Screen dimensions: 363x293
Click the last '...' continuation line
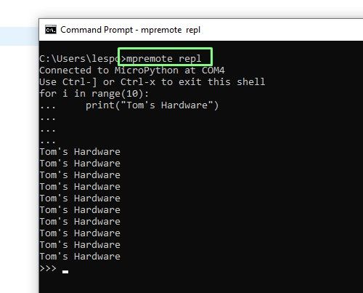[48, 142]
